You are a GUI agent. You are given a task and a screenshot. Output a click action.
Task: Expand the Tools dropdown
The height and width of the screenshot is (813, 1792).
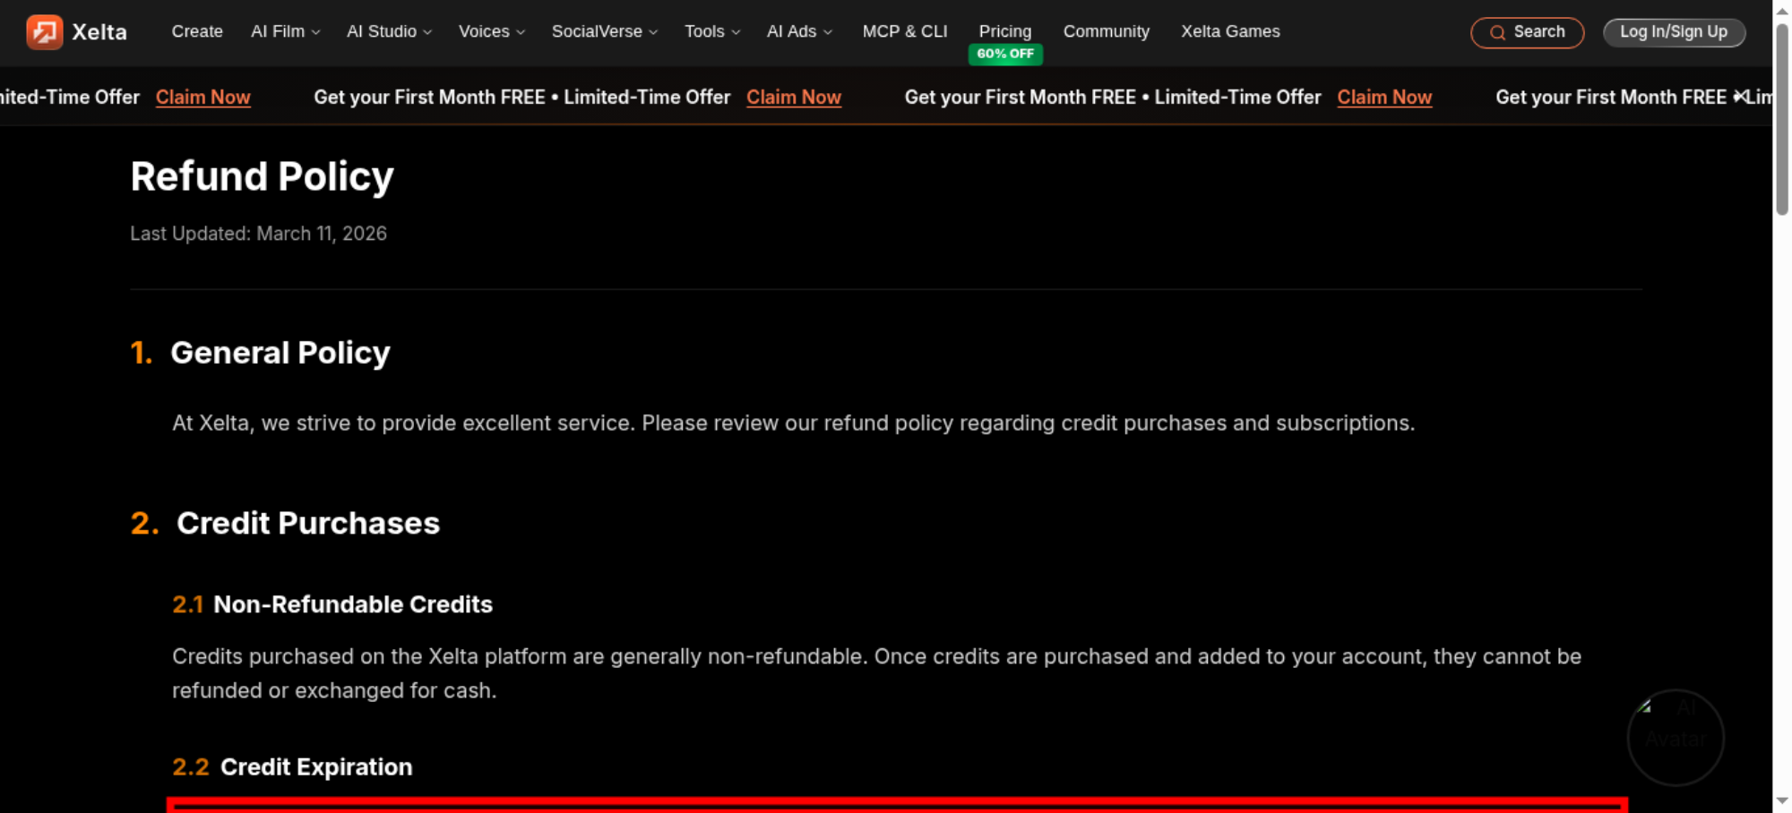pyautogui.click(x=712, y=31)
